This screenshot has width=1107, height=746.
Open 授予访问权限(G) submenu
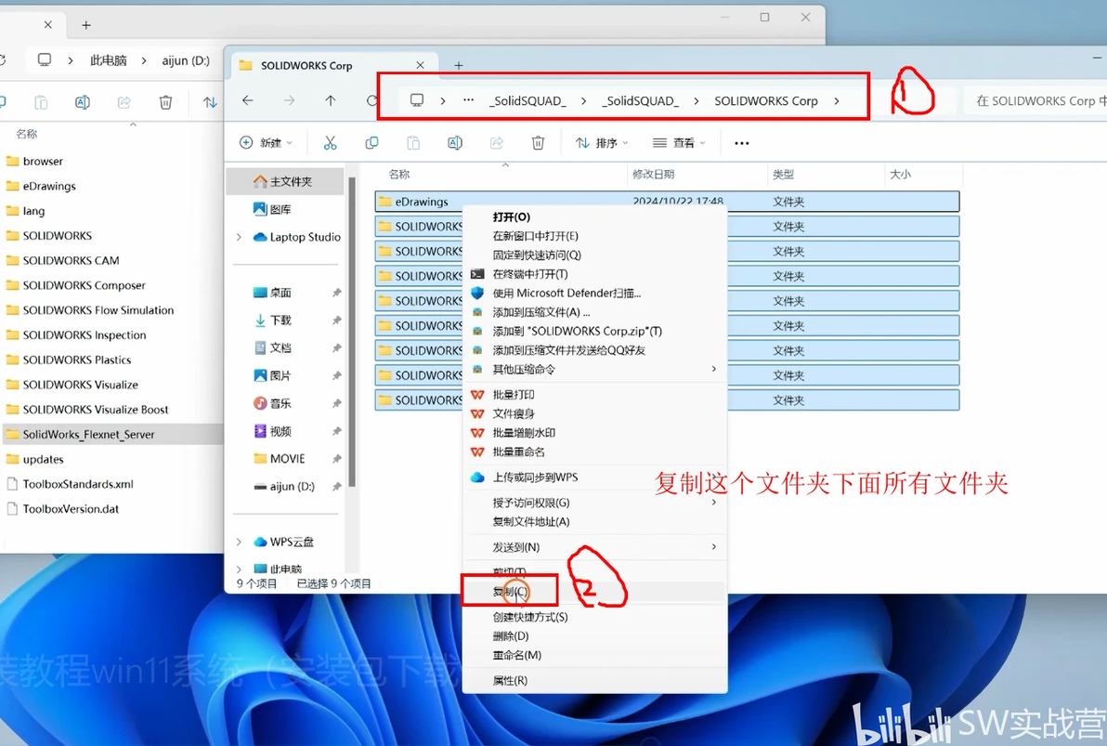coord(594,503)
